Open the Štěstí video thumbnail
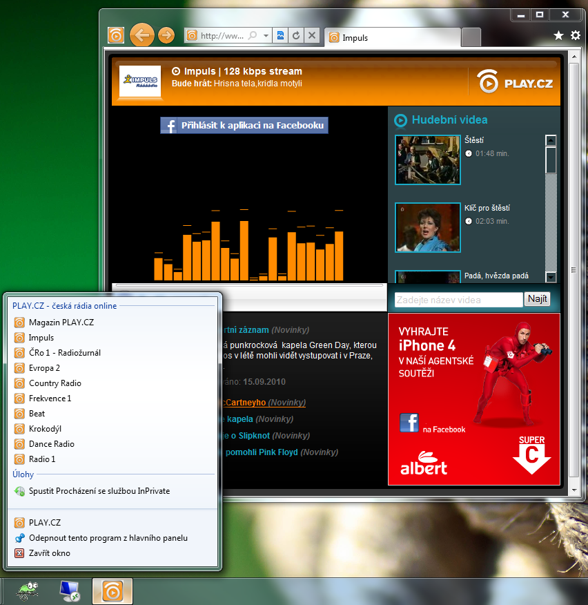 (428, 160)
